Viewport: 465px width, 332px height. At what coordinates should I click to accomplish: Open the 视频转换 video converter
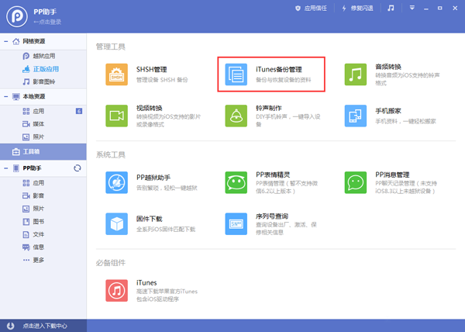point(116,116)
